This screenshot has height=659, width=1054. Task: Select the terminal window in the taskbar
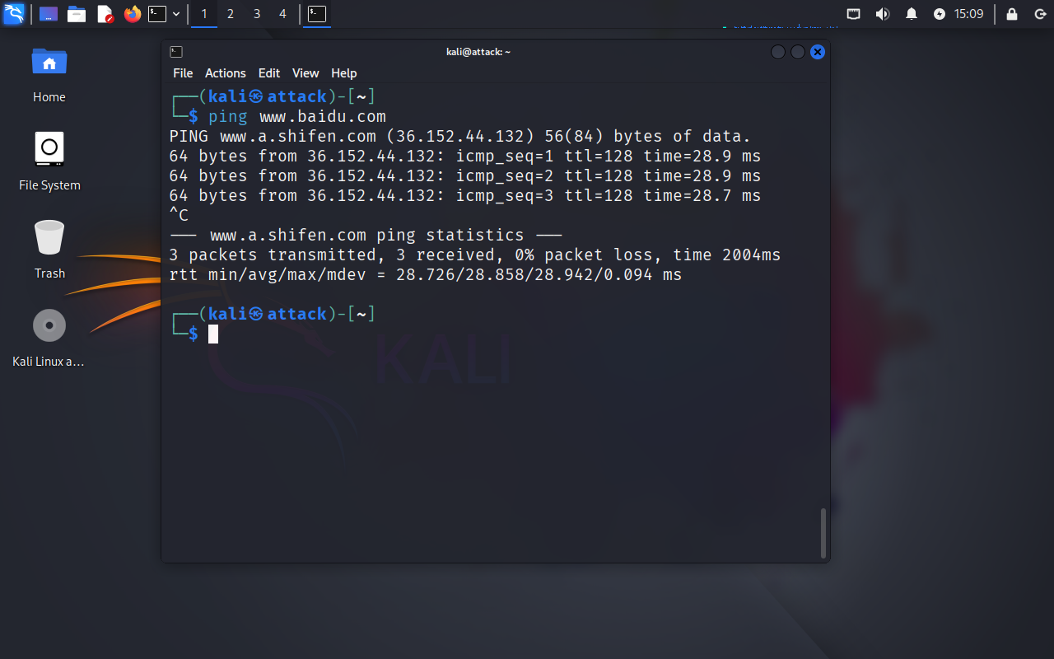pyautogui.click(x=317, y=14)
